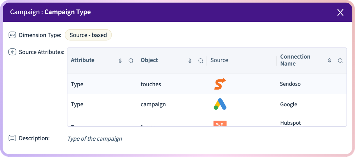Screen dimensions: 355x157
Task: Sort by Connection Name
Action: (x=329, y=61)
